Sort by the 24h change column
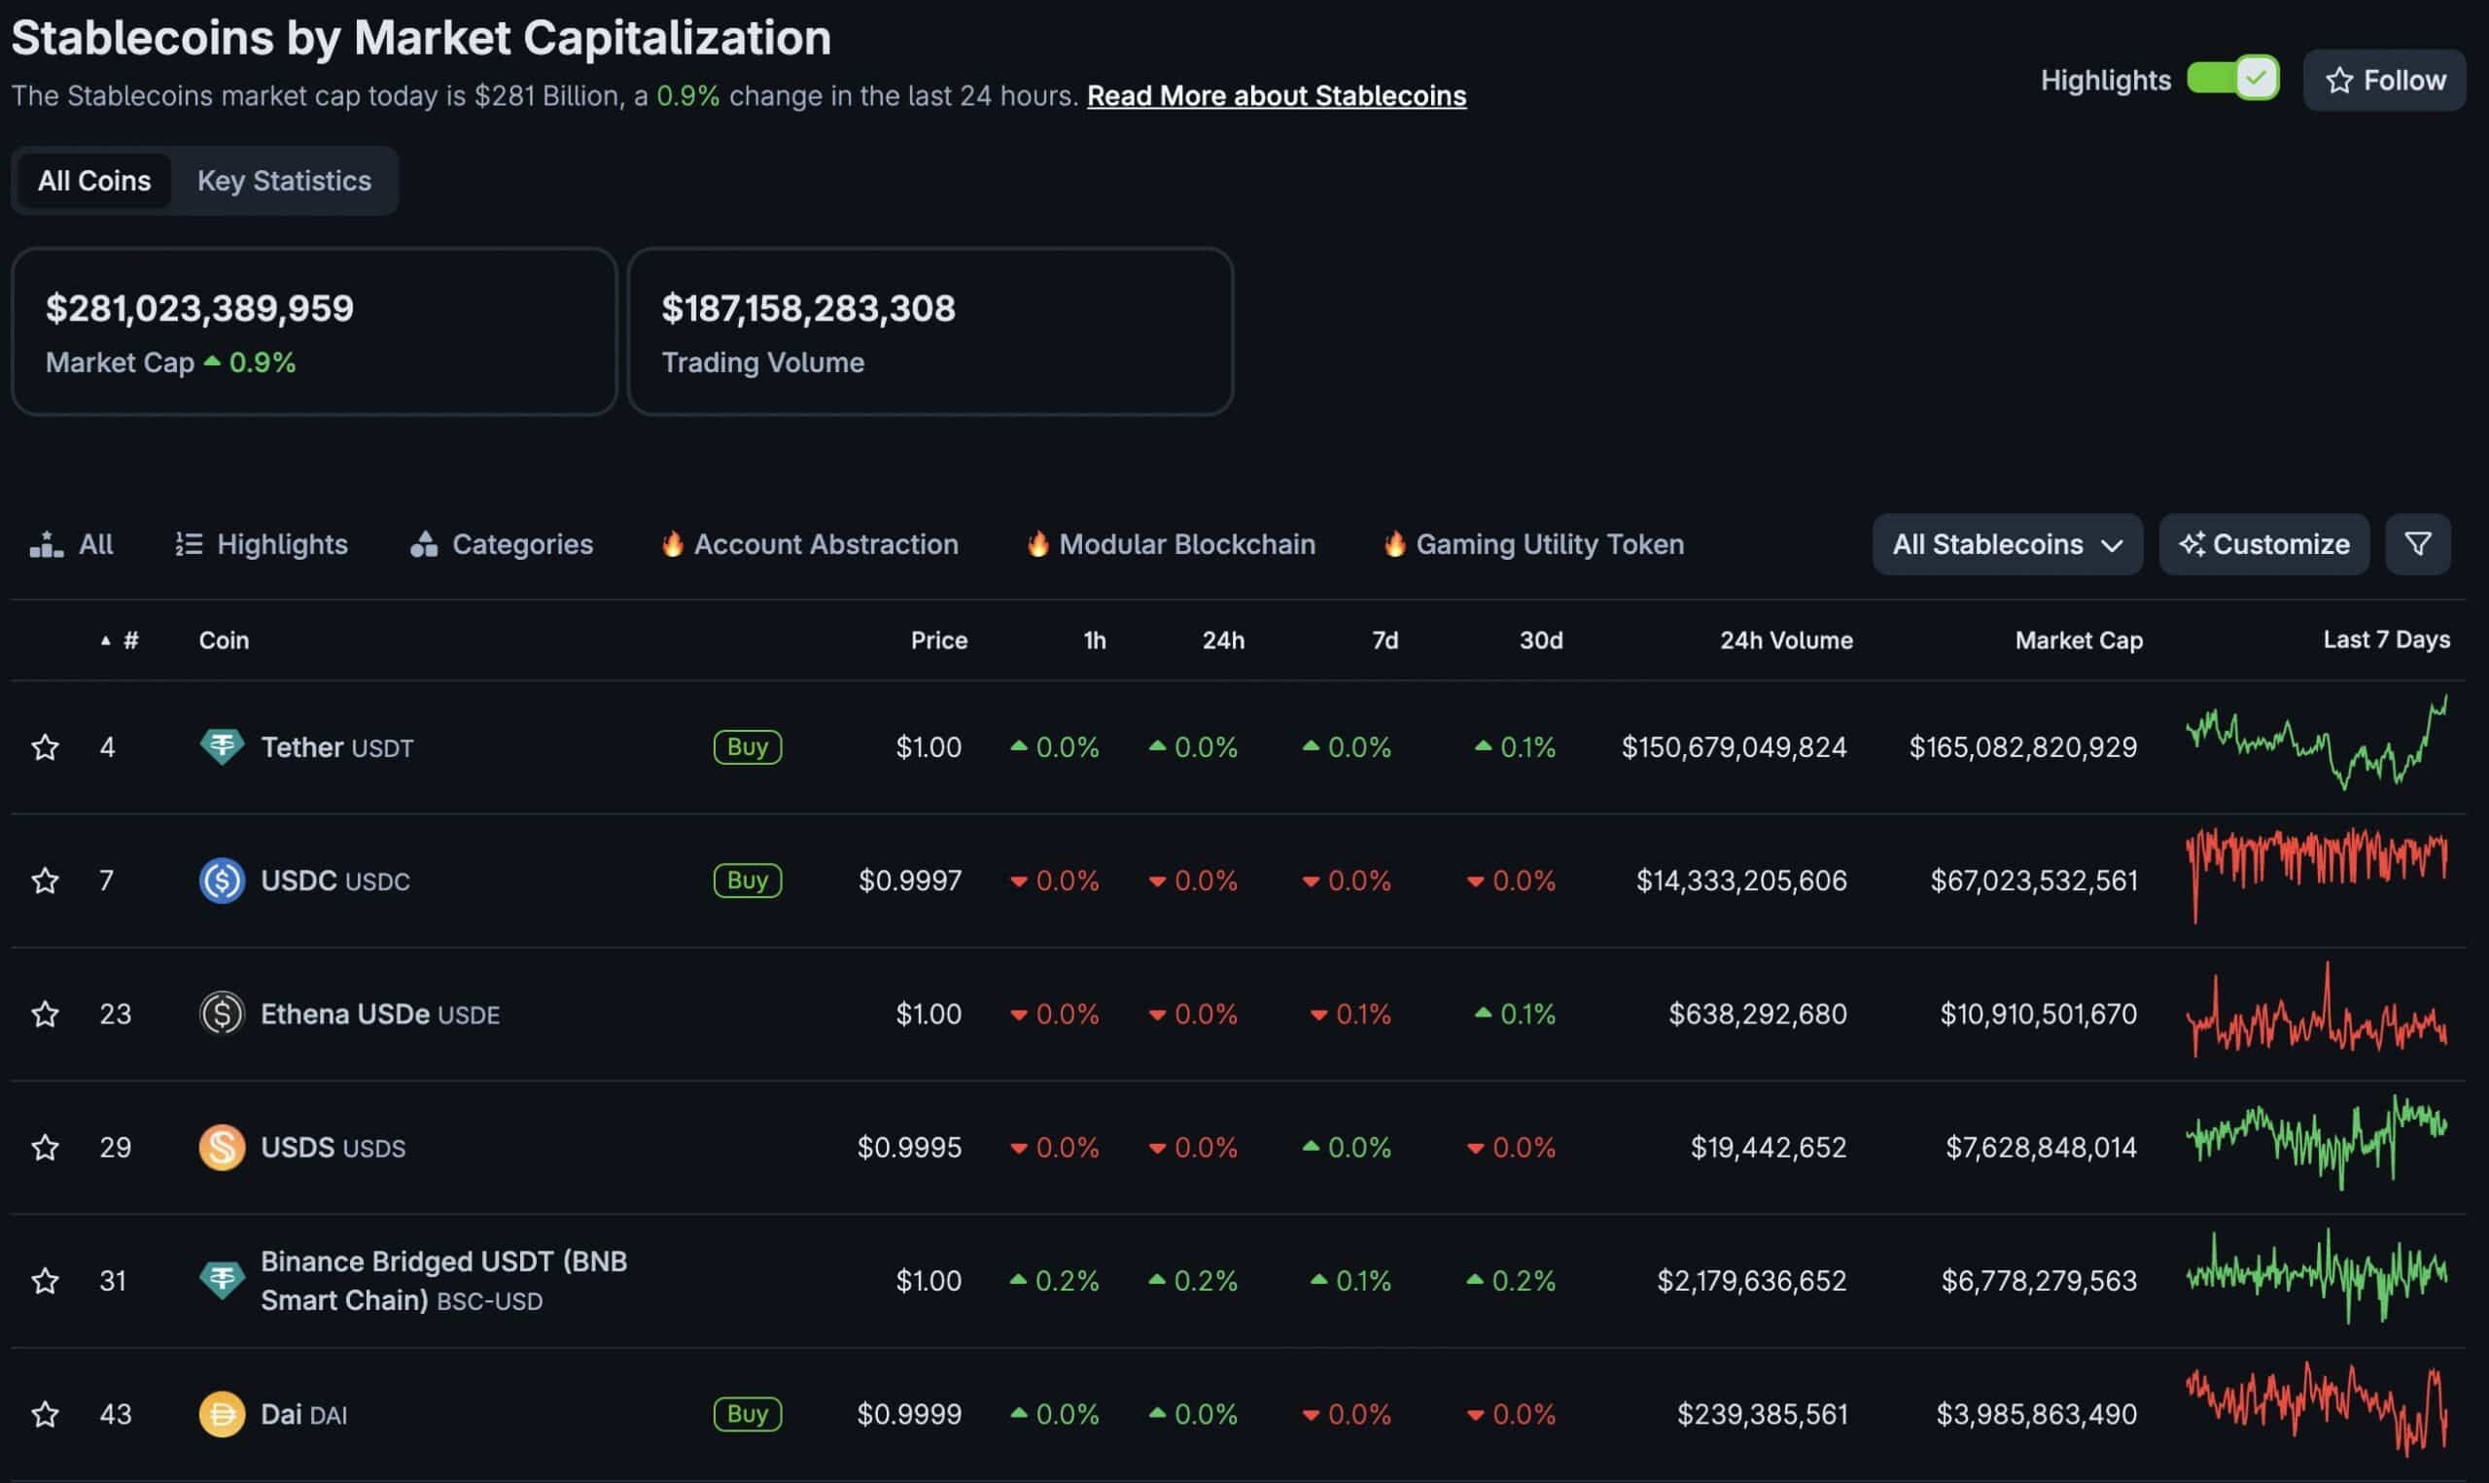 1223,640
